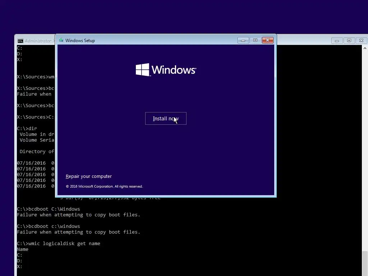Image resolution: width=368 pixels, height=276 pixels.
Task: Maximize the Administrator command prompt window
Action: (x=349, y=41)
